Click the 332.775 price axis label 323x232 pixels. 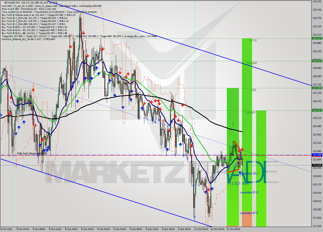click(x=317, y=18)
